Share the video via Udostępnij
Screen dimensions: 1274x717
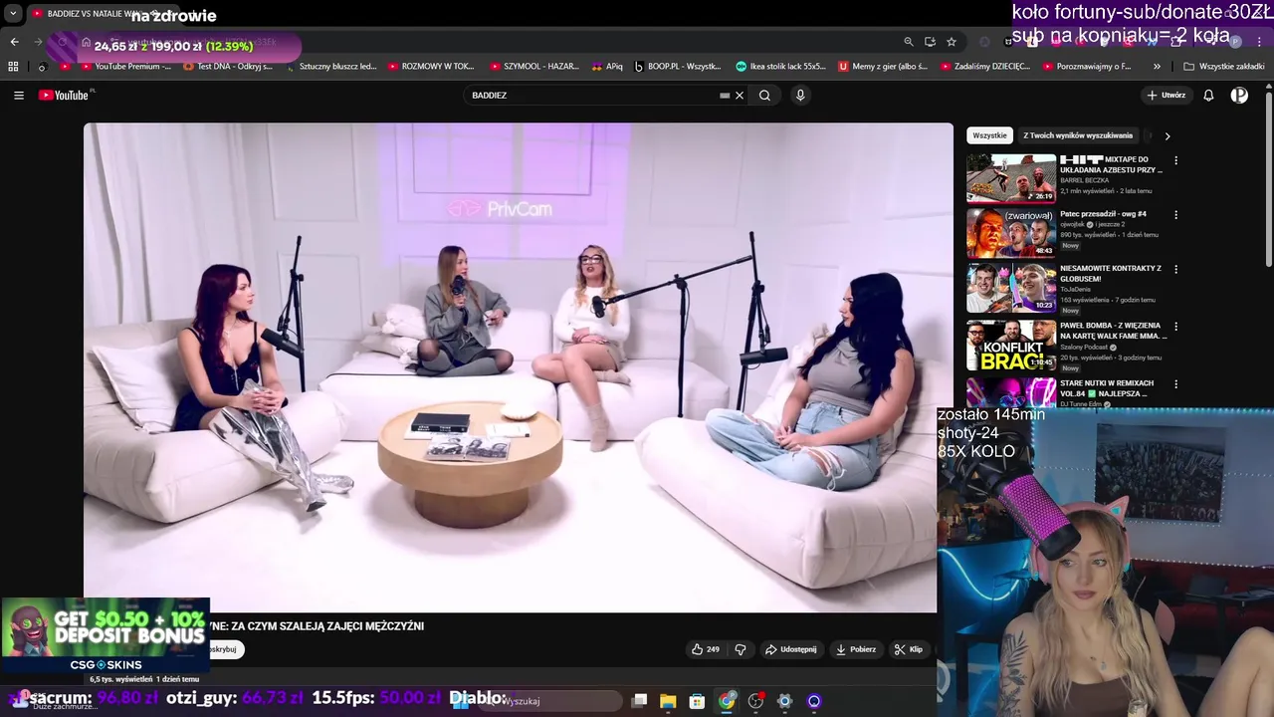coord(790,649)
